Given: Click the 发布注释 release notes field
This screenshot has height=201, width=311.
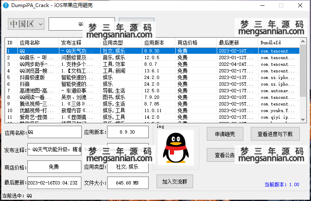Looking at the screenshot, I should pos(54,149).
